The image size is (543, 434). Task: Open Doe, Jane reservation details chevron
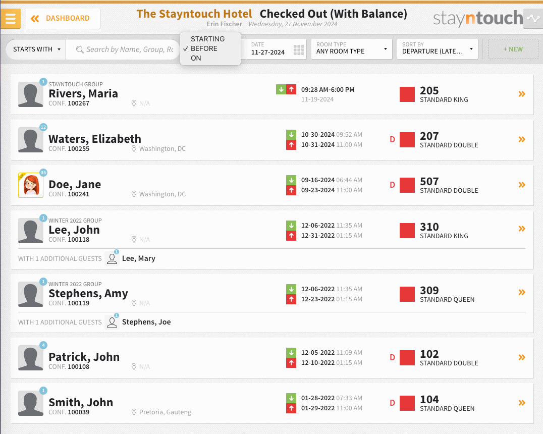click(x=522, y=185)
